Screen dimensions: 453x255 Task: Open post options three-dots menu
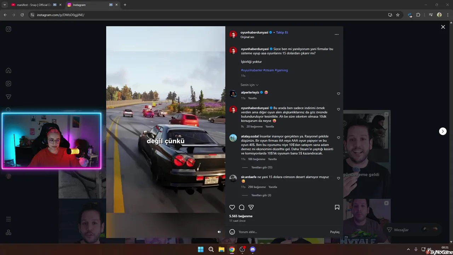[x=337, y=34]
